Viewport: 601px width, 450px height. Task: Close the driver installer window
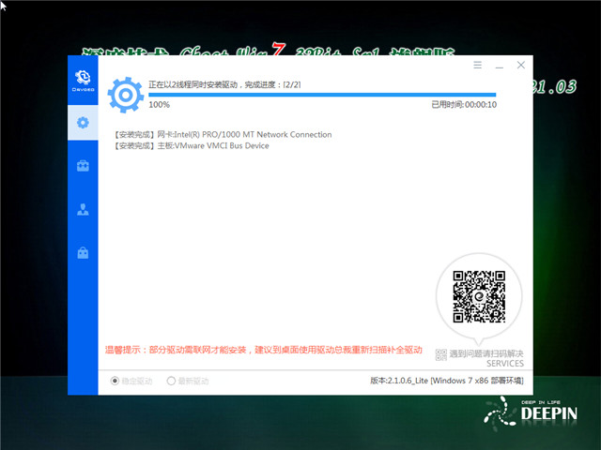tap(520, 65)
